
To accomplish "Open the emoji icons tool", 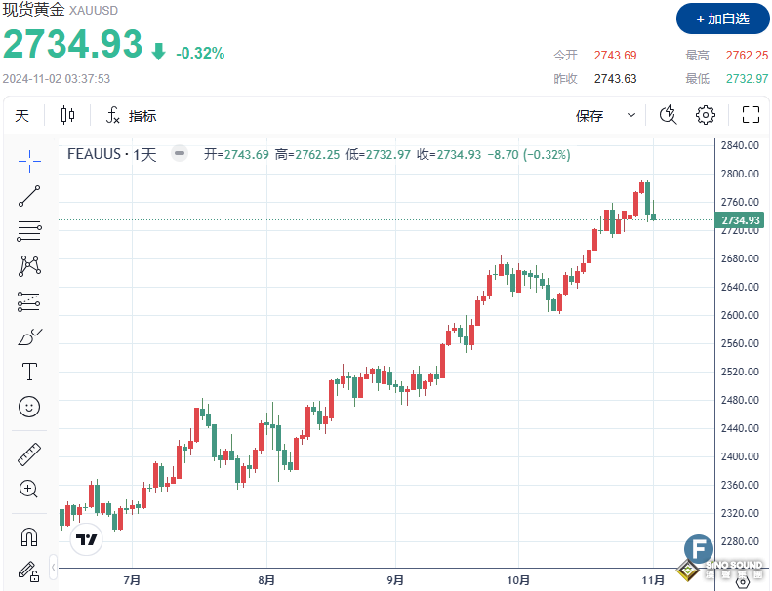I will point(29,406).
